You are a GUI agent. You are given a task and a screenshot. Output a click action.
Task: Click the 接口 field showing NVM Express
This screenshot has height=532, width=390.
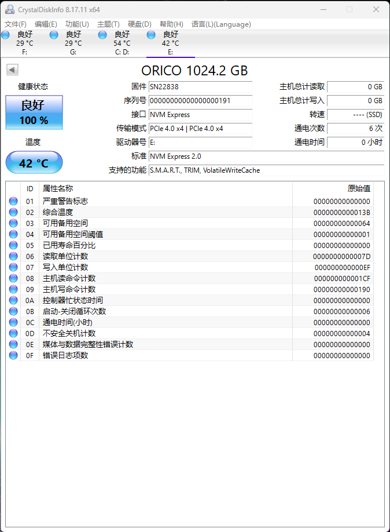(x=201, y=115)
